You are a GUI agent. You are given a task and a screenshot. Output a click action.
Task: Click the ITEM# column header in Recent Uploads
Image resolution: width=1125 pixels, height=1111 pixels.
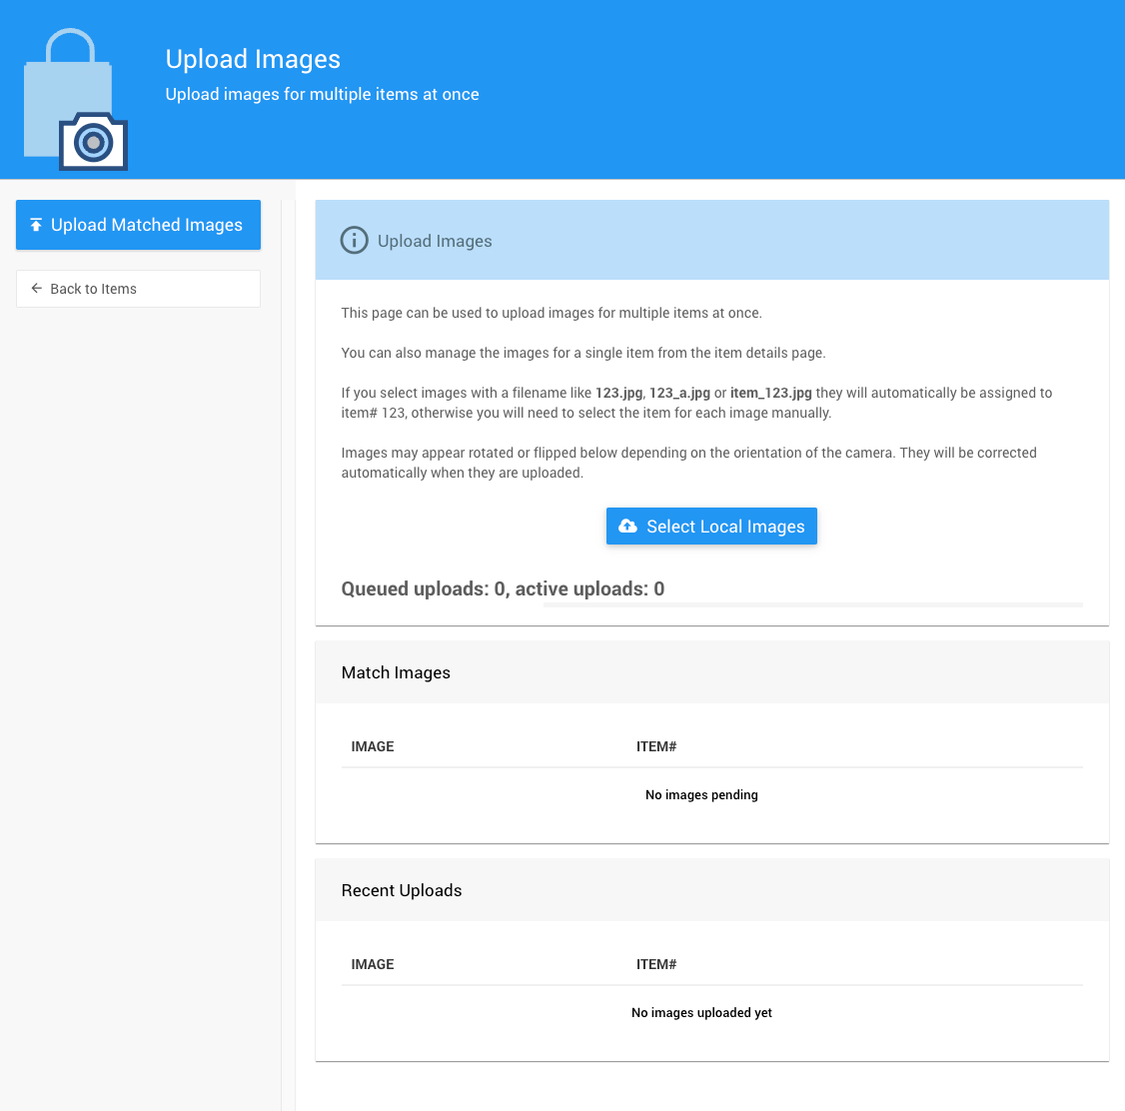[656, 964]
